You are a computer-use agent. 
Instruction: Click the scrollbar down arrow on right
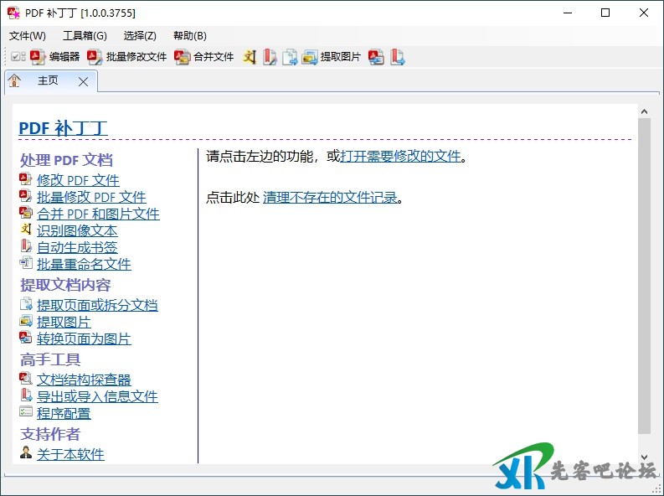(x=644, y=457)
